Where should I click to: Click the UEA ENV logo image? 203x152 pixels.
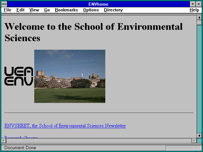(x=19, y=76)
